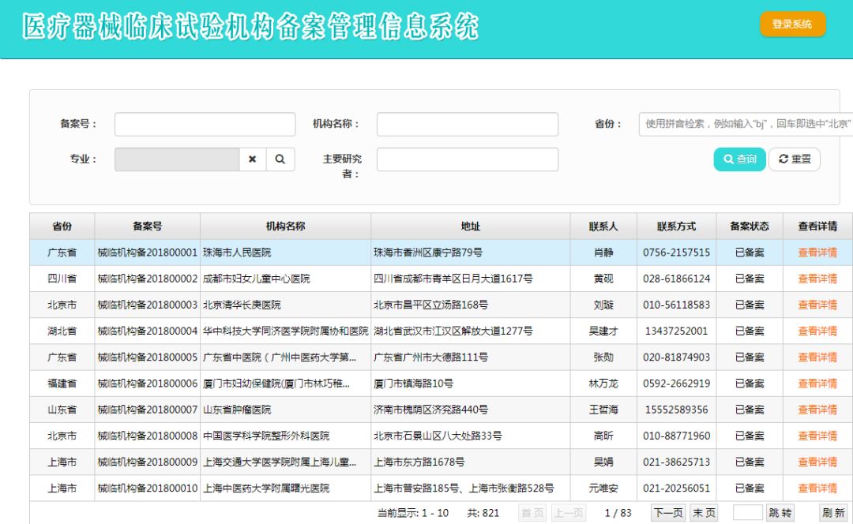
Task: Click the 登录系统 login button
Action: (x=793, y=24)
